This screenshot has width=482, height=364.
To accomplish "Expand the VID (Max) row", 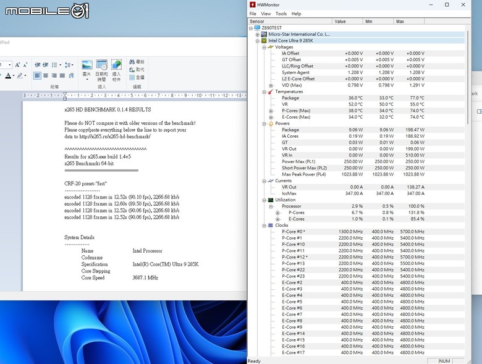I will [271, 85].
